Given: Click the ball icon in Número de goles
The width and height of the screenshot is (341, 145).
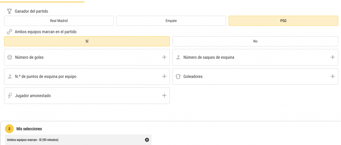Looking at the screenshot, I should coord(10,57).
